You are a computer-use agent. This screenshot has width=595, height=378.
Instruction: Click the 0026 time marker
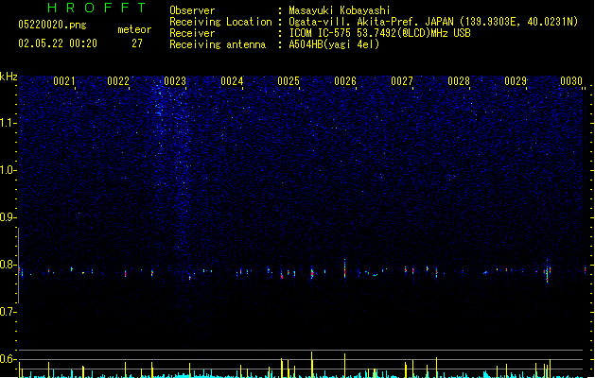[x=345, y=81]
